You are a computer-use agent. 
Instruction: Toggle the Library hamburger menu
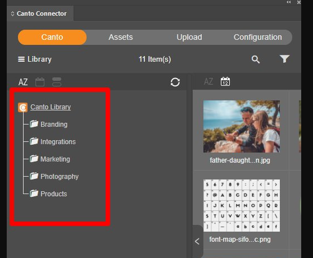(21, 59)
